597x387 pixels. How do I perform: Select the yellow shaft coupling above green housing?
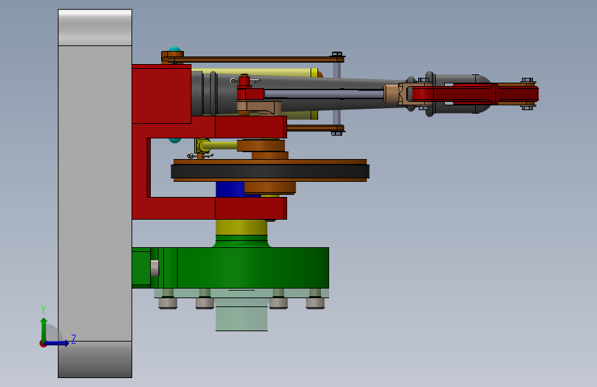point(242,227)
